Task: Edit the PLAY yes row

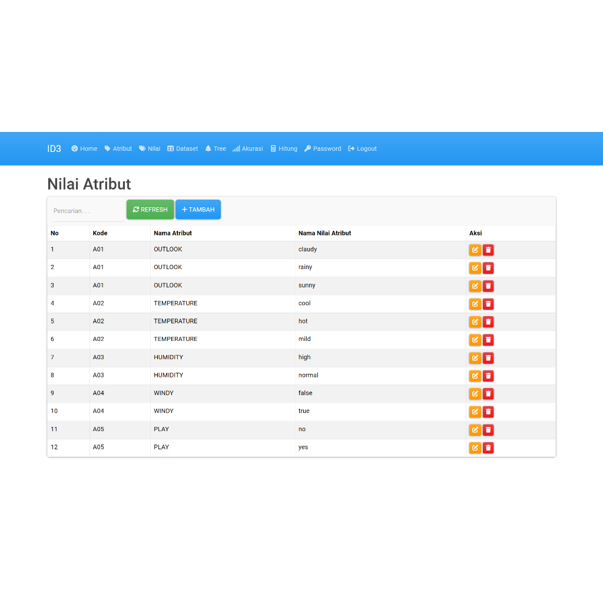Action: click(475, 448)
